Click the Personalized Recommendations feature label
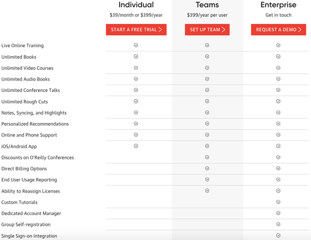 click(x=35, y=124)
